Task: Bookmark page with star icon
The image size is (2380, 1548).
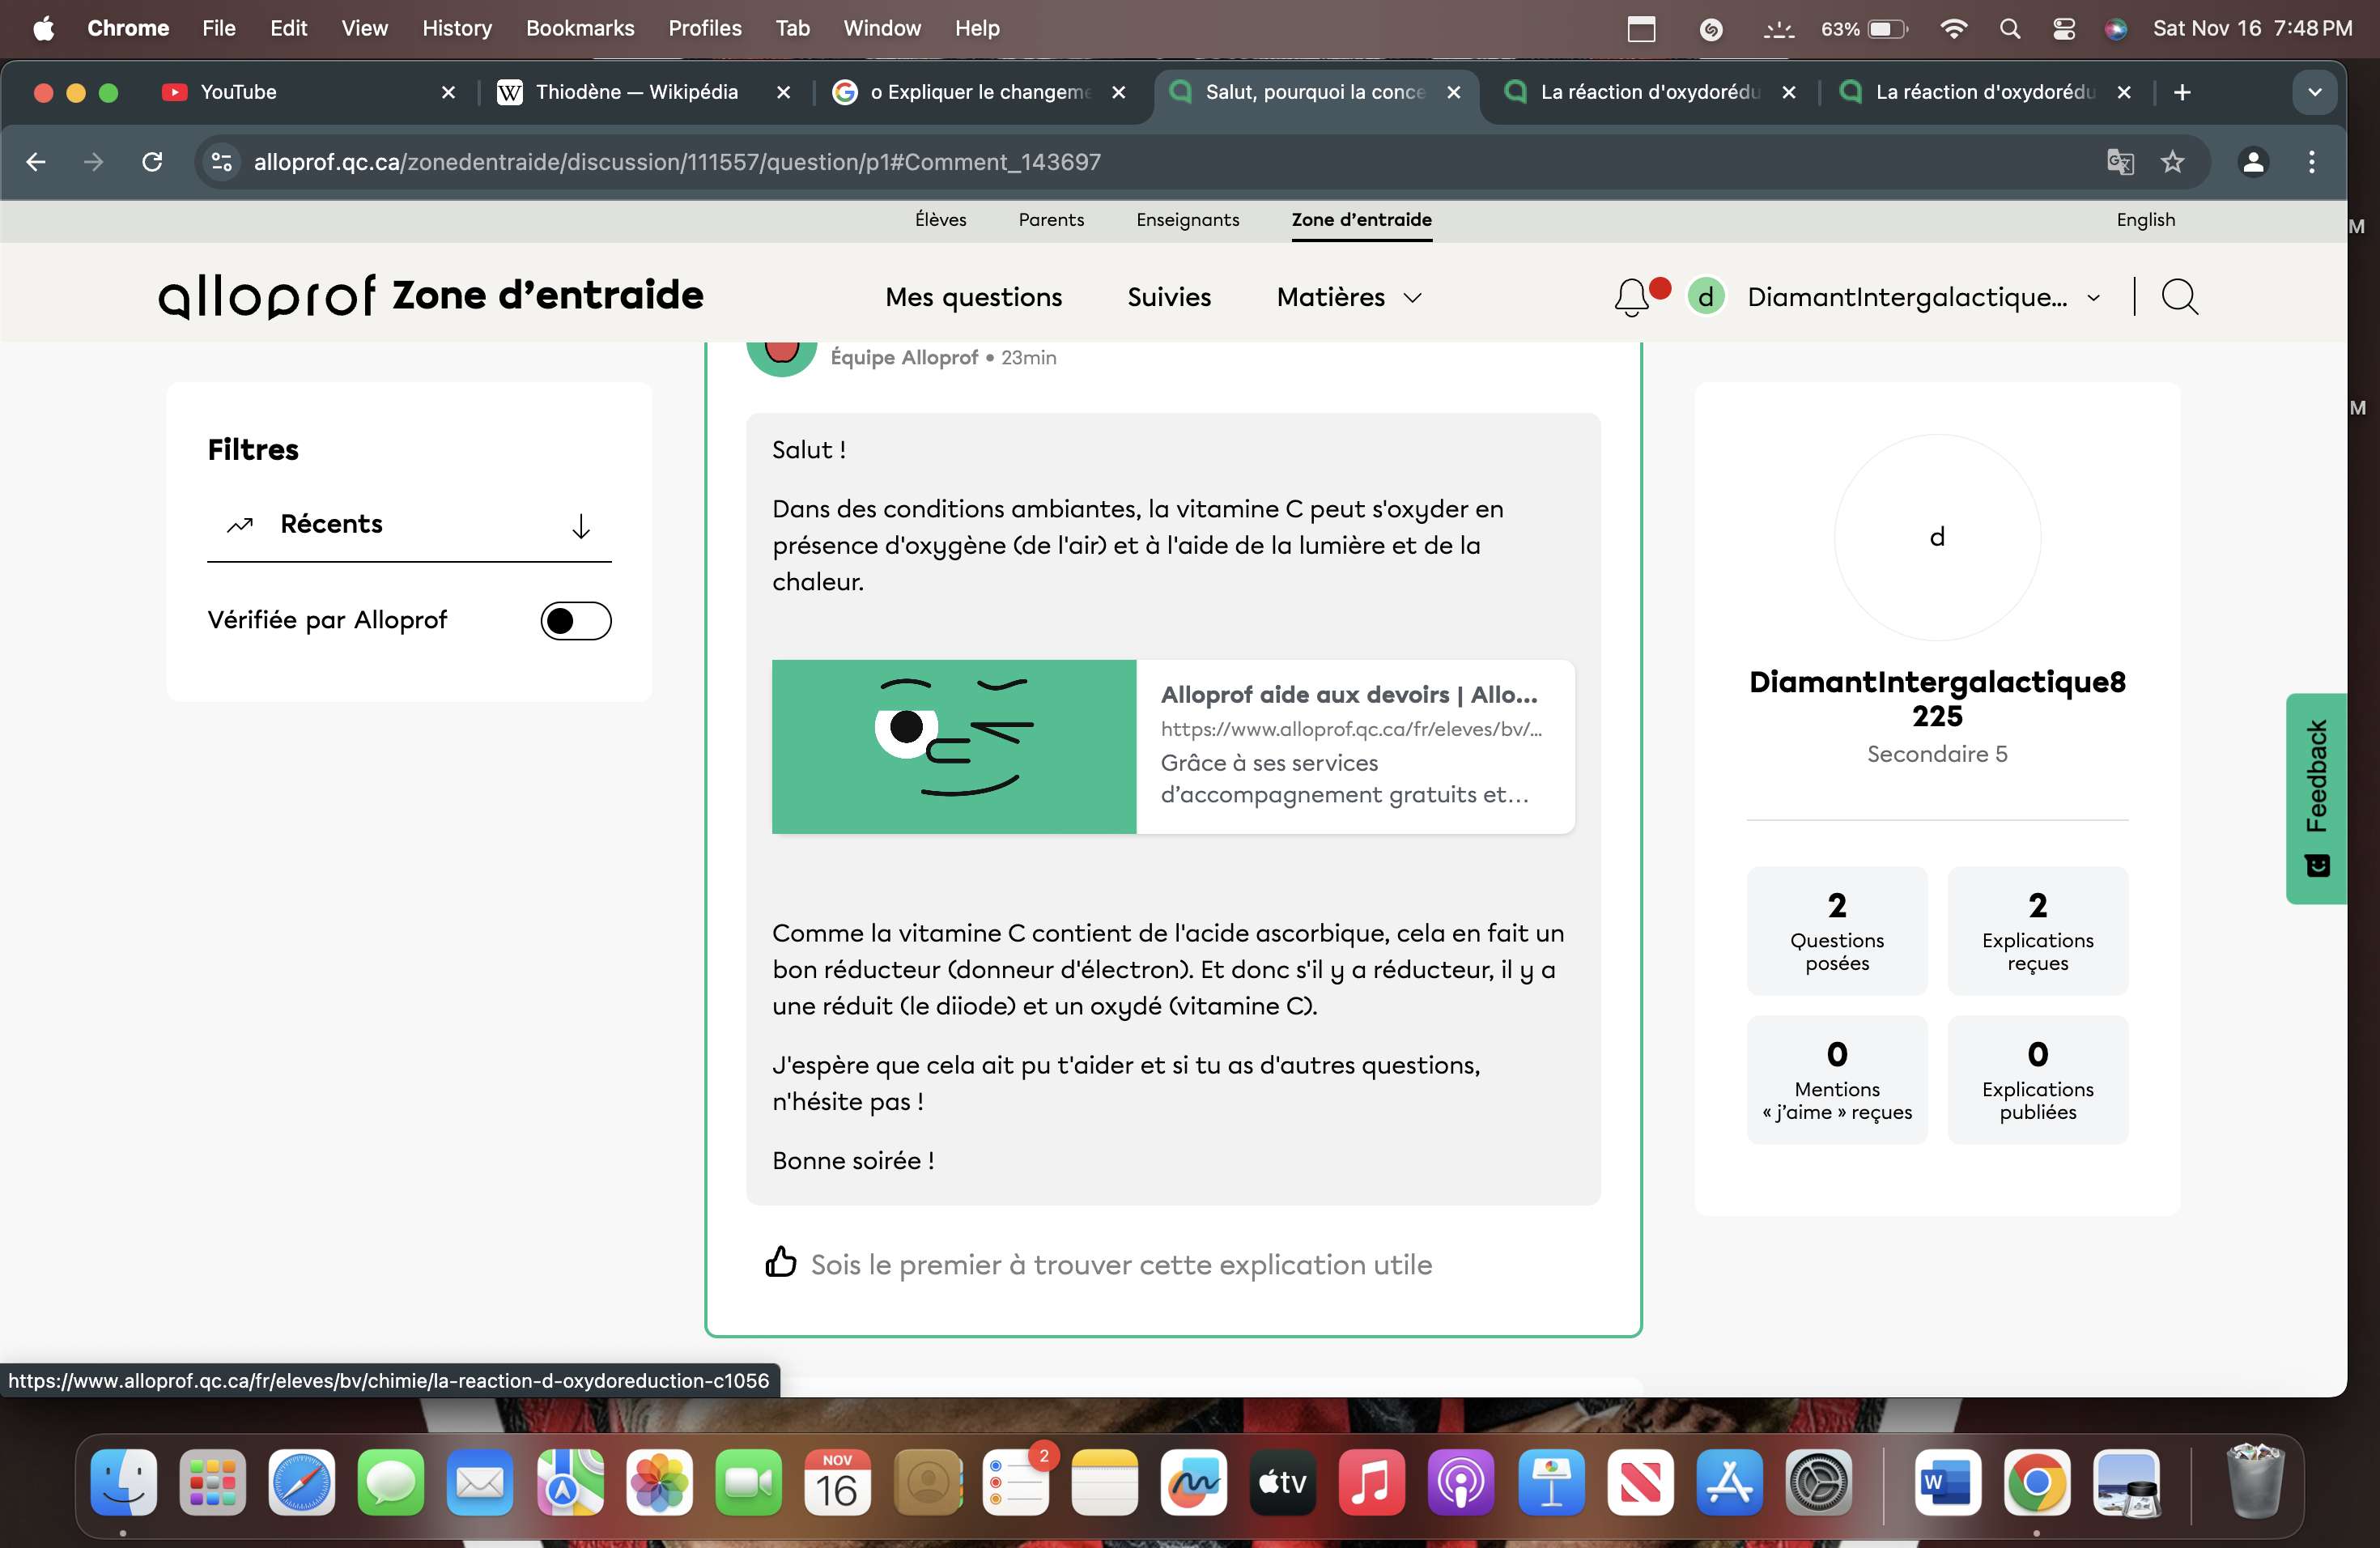Action: [2172, 162]
